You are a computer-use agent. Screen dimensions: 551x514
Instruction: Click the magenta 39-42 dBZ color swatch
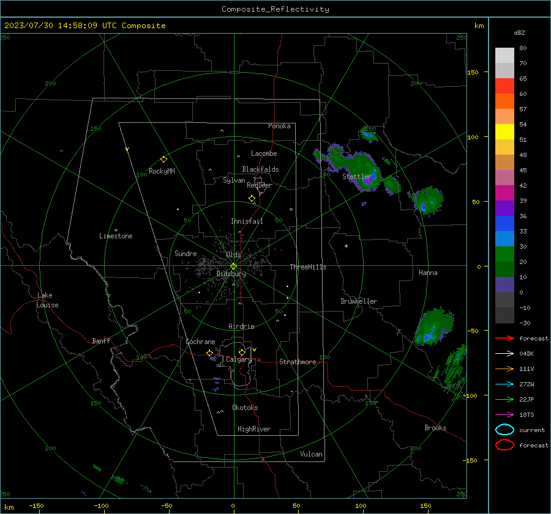point(504,193)
